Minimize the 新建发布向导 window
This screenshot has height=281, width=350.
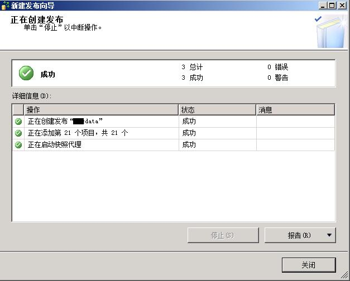[323, 6]
